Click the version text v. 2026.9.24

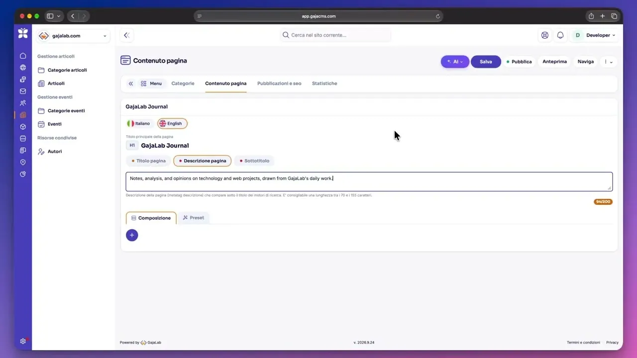click(x=364, y=343)
